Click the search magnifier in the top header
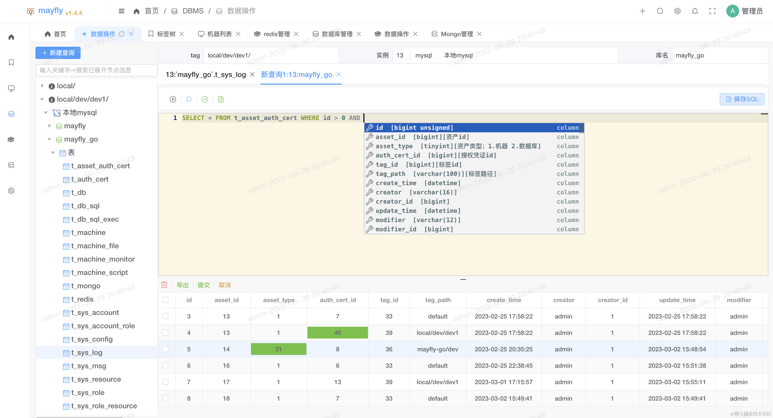Viewport: 773px width, 418px height. coord(660,11)
